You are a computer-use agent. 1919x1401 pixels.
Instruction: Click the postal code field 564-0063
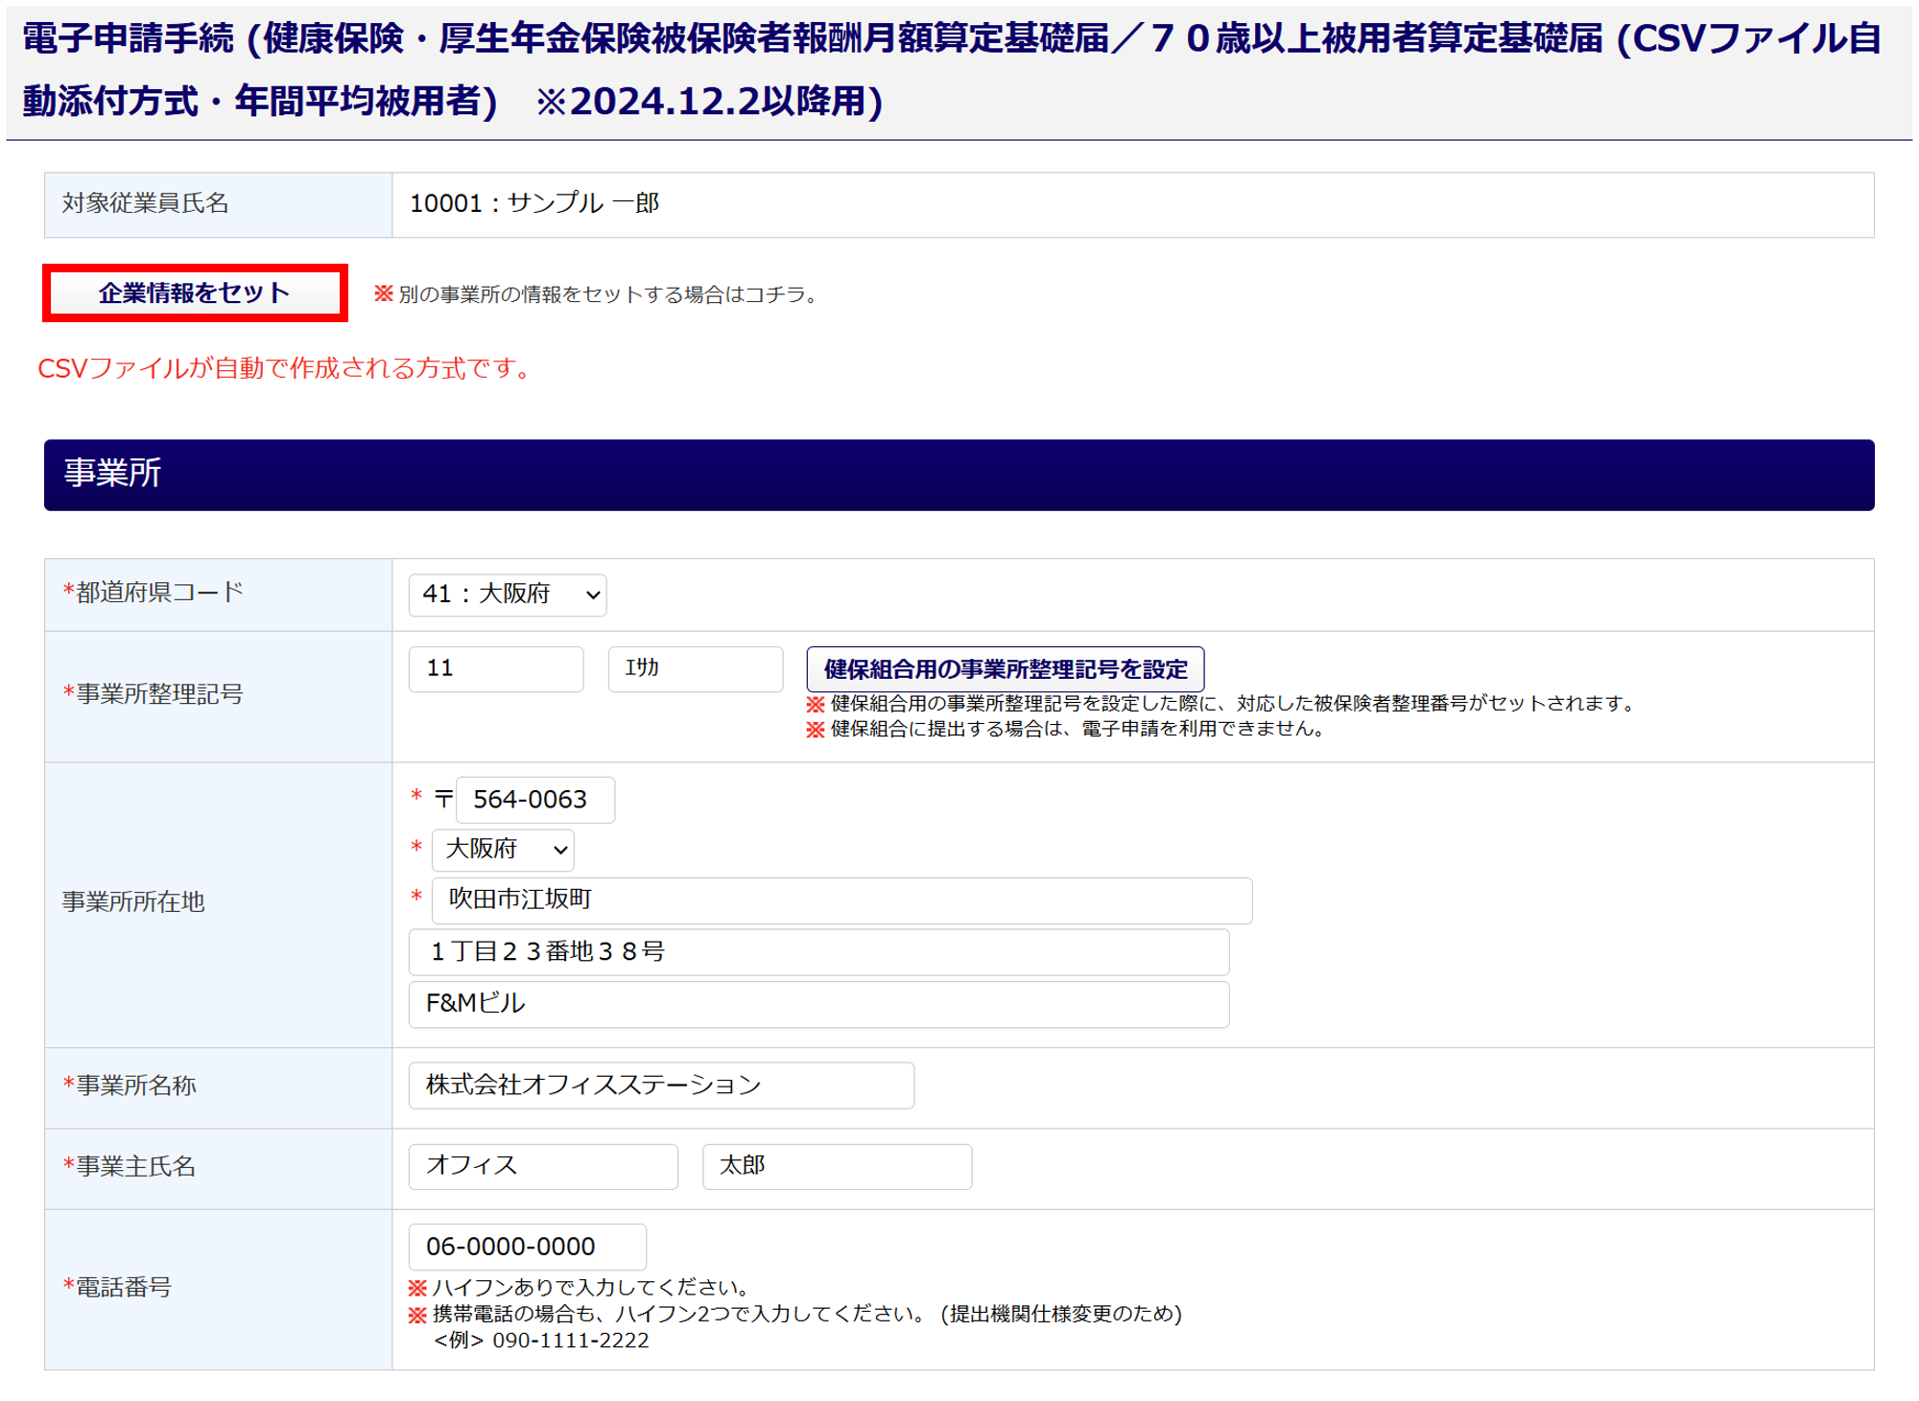pyautogui.click(x=534, y=800)
